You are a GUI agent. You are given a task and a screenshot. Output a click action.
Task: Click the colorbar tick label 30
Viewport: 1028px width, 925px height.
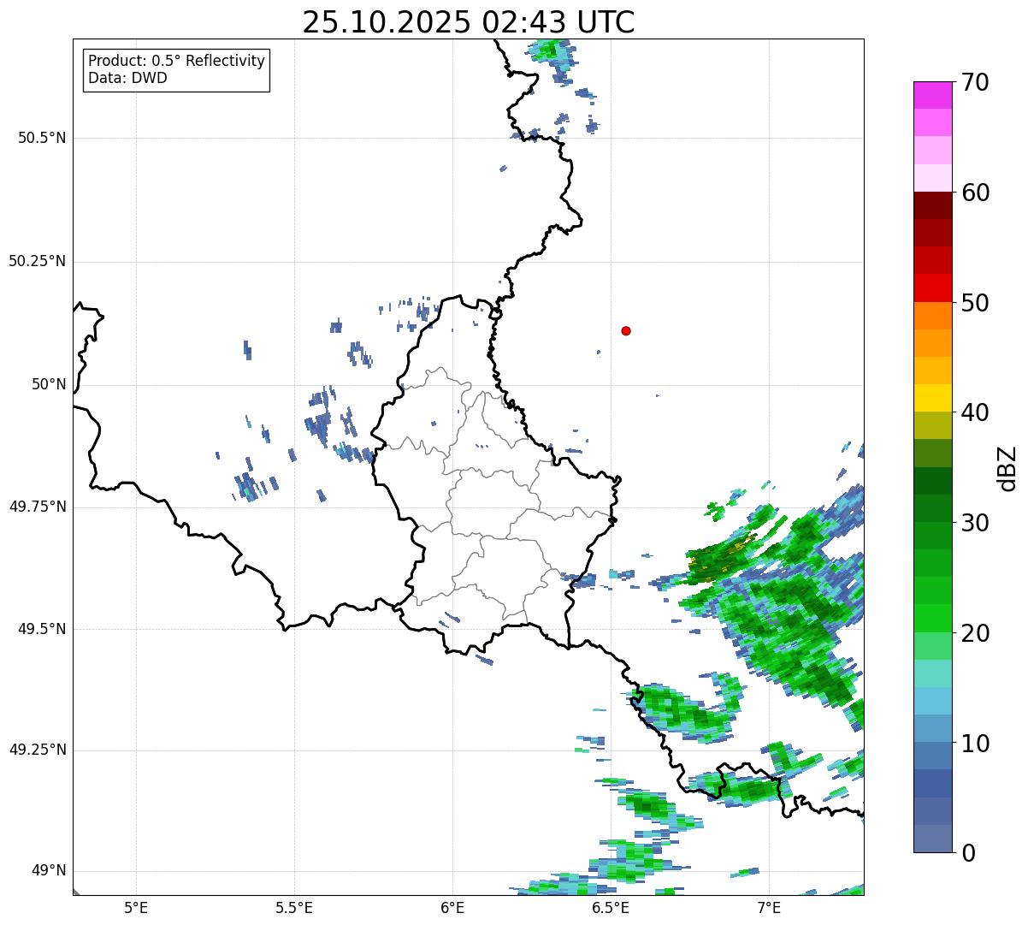(x=974, y=523)
